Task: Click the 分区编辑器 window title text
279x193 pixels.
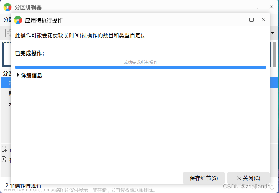Action: [x=28, y=8]
